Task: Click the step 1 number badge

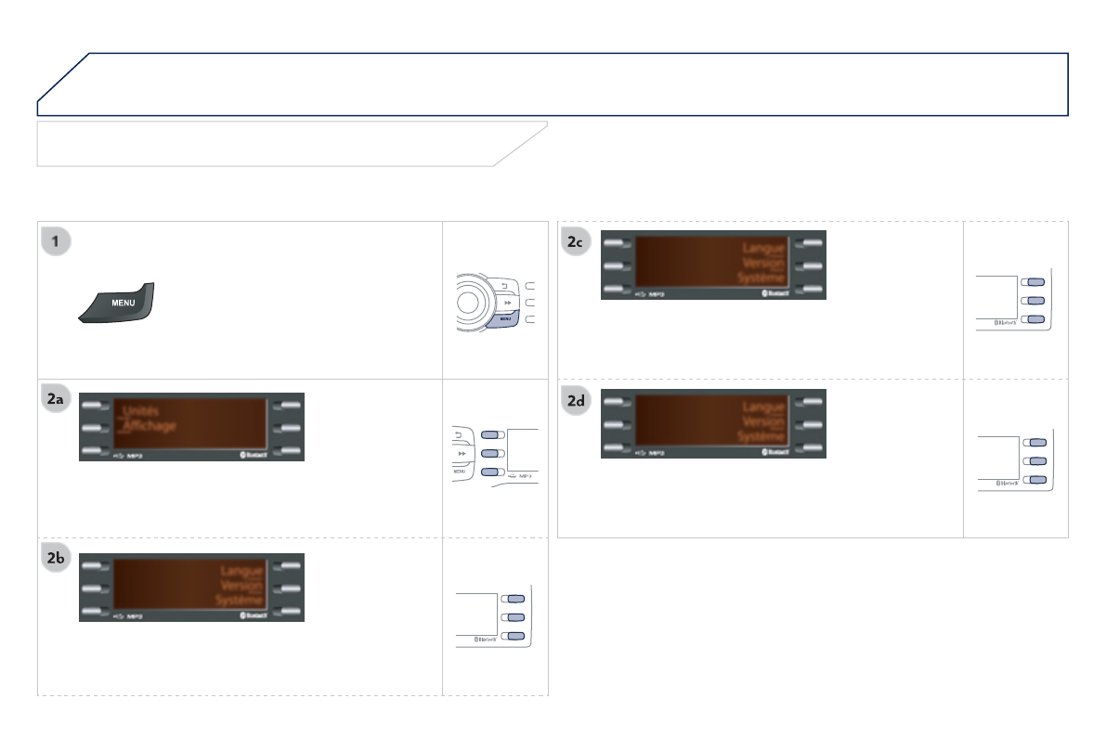Action: 57,242
